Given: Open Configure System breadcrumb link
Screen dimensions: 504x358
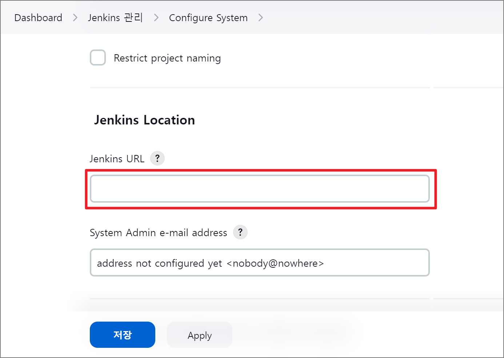Looking at the screenshot, I should tap(208, 17).
